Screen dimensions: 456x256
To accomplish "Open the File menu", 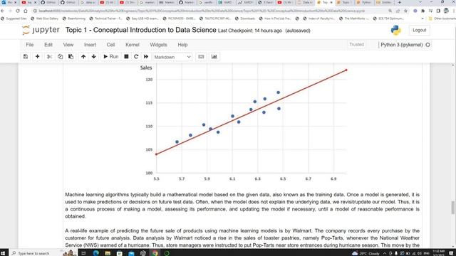I will (x=30, y=45).
